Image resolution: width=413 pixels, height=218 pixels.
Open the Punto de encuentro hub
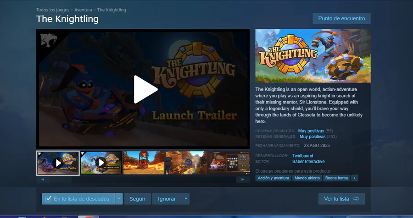[341, 18]
